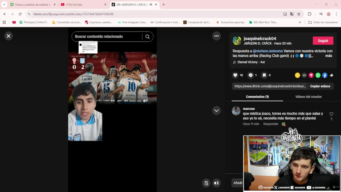Viewport: 341px width, 192px height.
Task: Send to friends red icon
Action: [x=311, y=75]
